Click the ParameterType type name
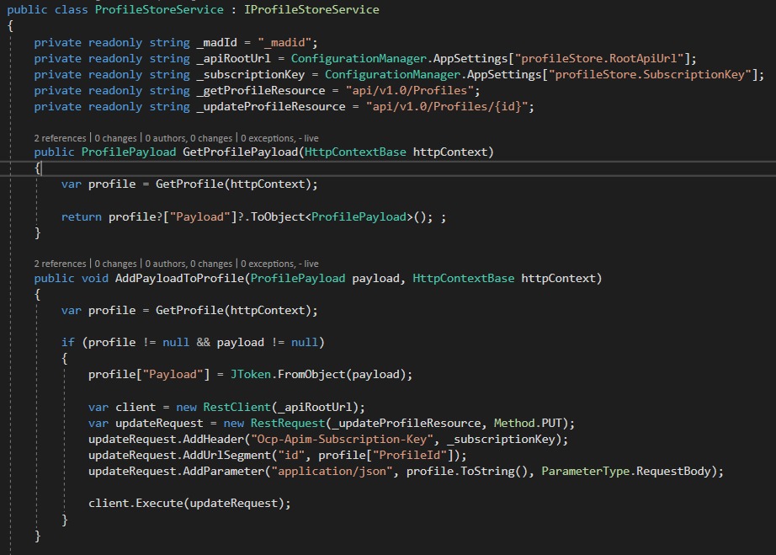This screenshot has height=555, width=776. [x=586, y=472]
